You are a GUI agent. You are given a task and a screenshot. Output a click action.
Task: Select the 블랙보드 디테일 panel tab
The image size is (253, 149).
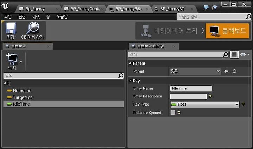click(154, 46)
